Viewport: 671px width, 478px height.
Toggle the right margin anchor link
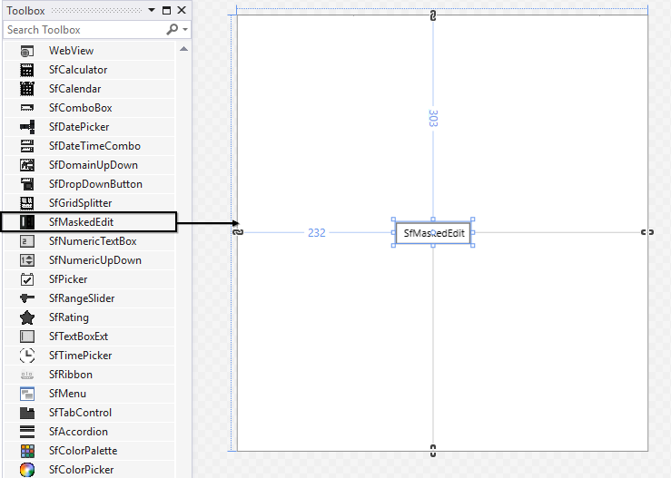(x=647, y=232)
